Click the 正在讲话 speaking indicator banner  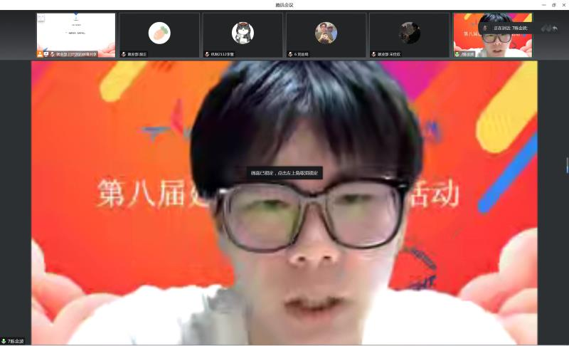point(508,27)
